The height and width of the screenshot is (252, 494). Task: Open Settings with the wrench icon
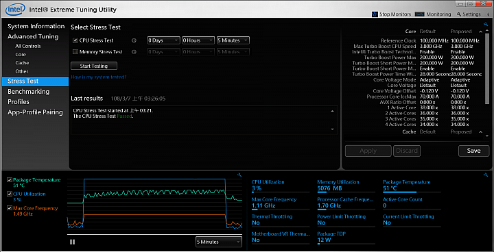(x=469, y=14)
